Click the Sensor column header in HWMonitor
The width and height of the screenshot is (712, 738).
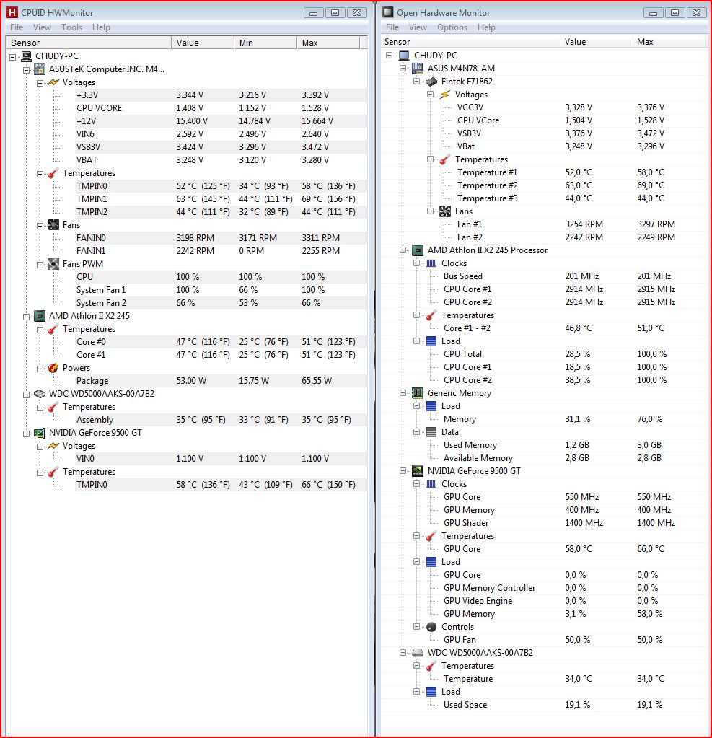pos(89,43)
